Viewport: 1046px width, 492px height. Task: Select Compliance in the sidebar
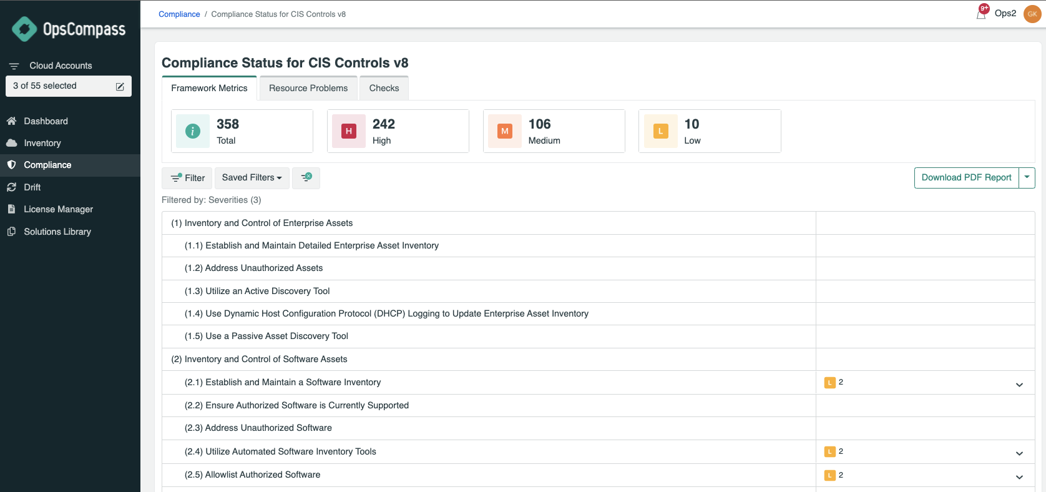coord(70,165)
